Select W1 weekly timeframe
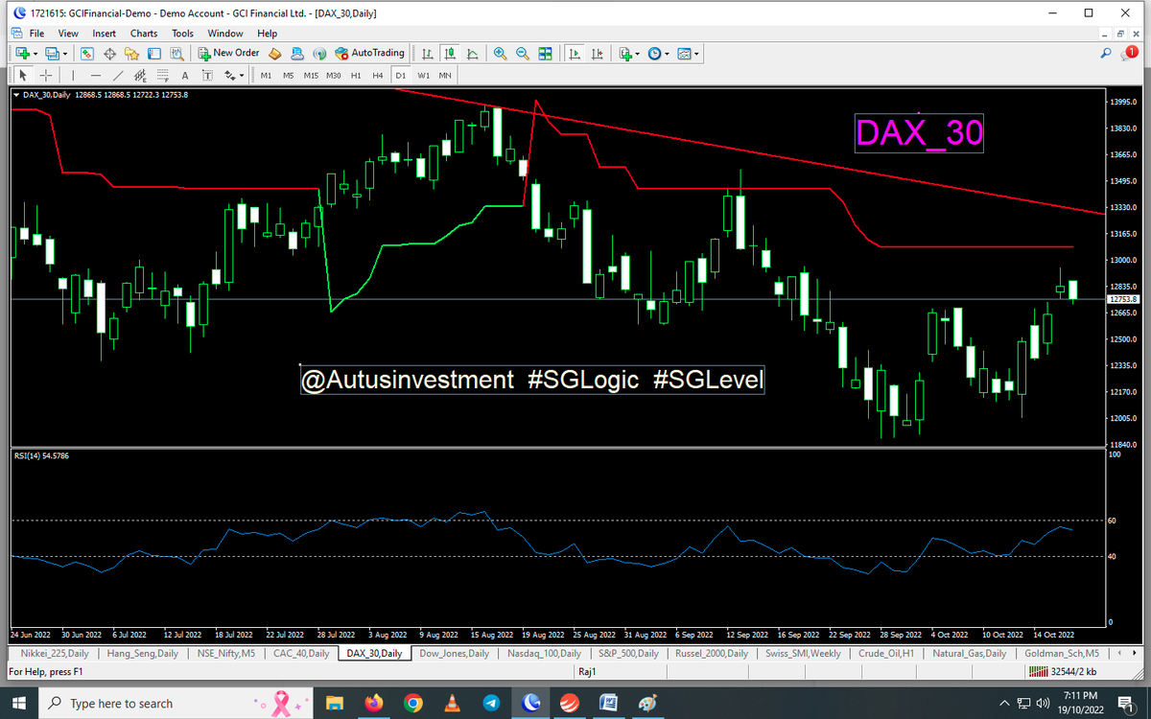The height and width of the screenshot is (719, 1151). coord(423,75)
